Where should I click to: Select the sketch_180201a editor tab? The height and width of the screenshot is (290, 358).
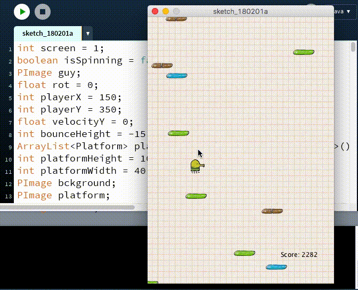(48, 34)
